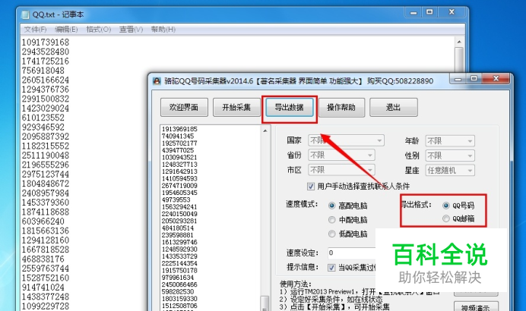Click line 1099229728 in Notepad
Screen dimensions: 526x311
pos(46,306)
